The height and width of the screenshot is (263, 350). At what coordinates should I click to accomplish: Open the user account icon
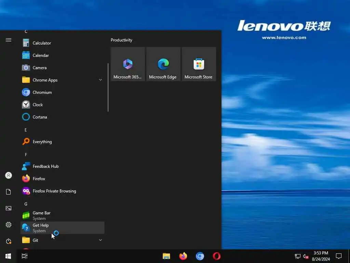(9, 175)
